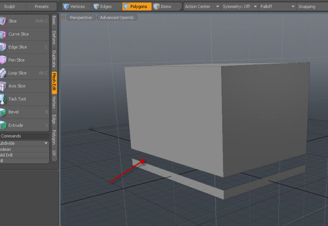
Task: Toggle Items selection mode
Action: pyautogui.click(x=163, y=7)
